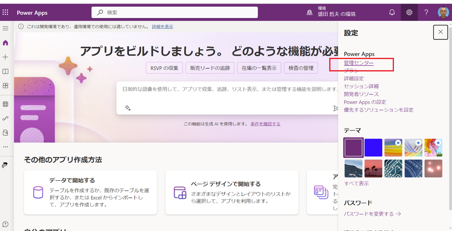Click the 販売リードの追跡 suggestion button

tap(210, 68)
